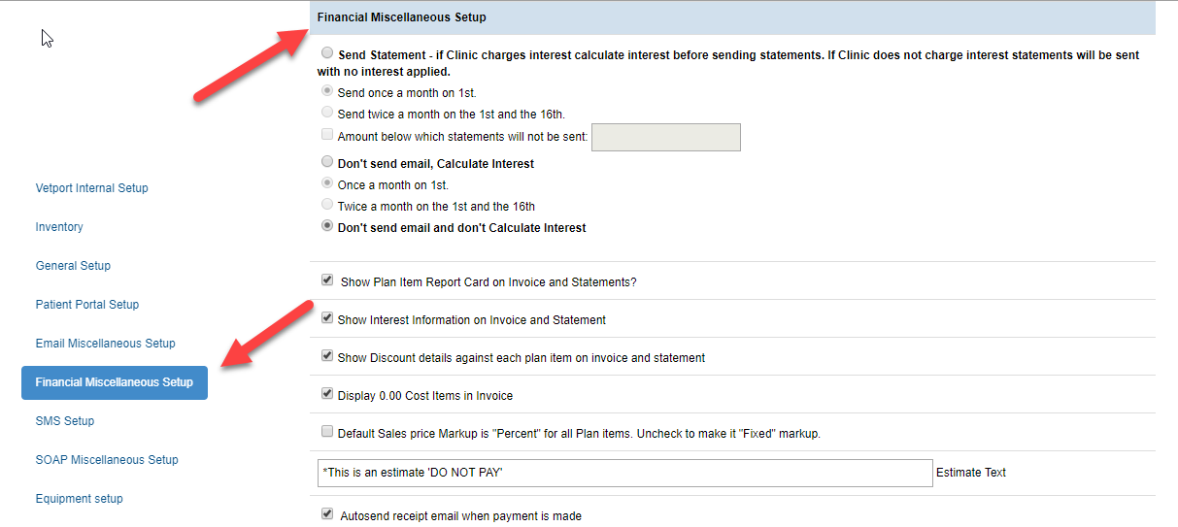Choose Send twice a month radio option

327,113
